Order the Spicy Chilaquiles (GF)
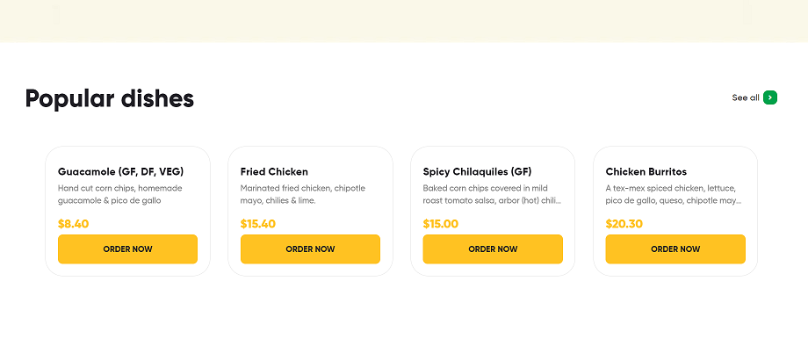808x346 pixels. tap(493, 249)
